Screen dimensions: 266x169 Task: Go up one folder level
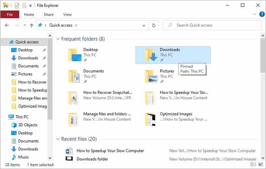pos(31,25)
